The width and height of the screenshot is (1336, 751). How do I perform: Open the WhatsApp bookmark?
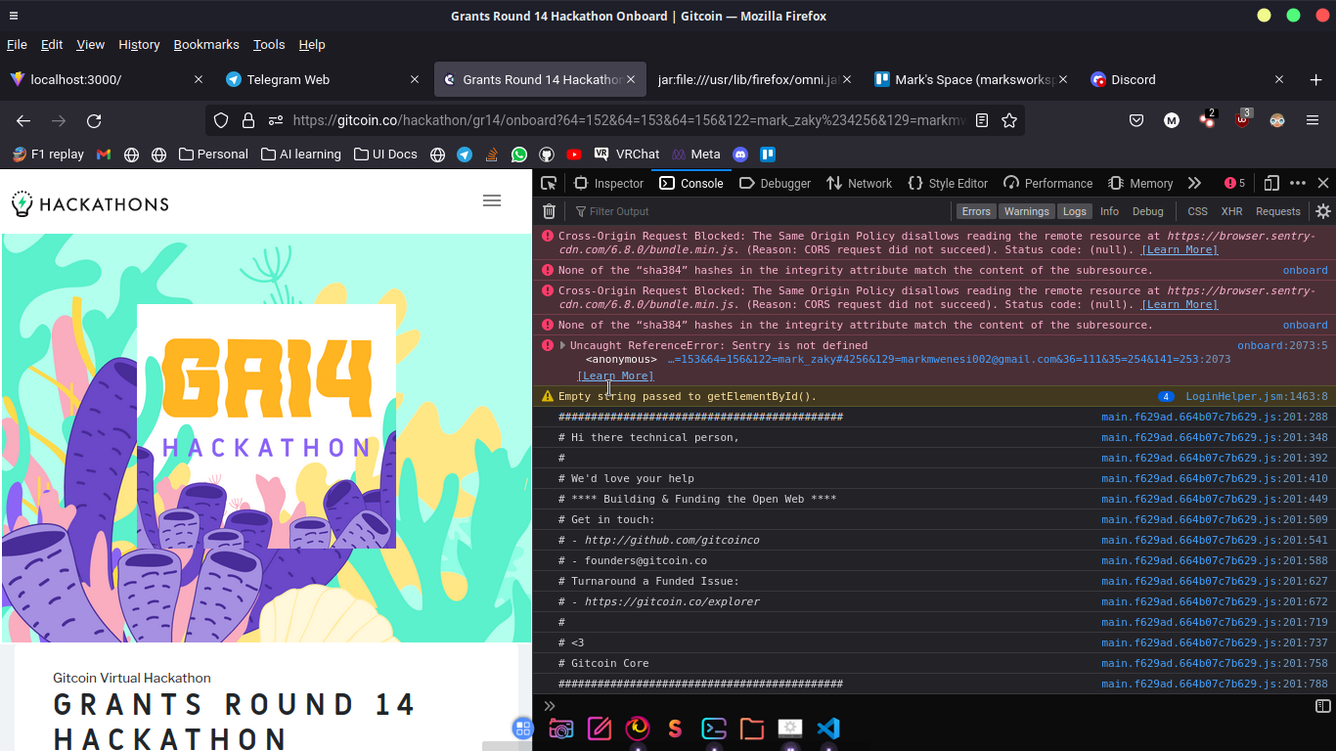coord(519,155)
